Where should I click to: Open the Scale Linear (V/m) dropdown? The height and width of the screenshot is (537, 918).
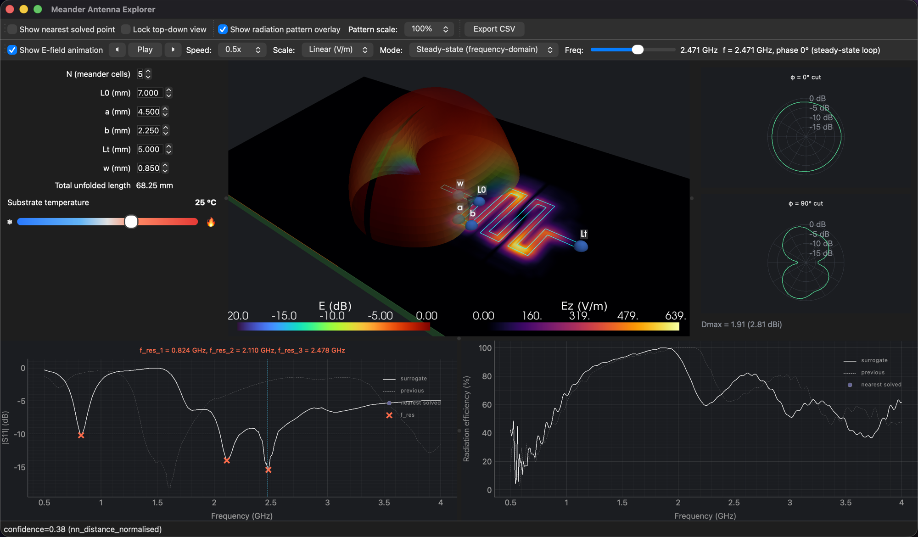[337, 50]
